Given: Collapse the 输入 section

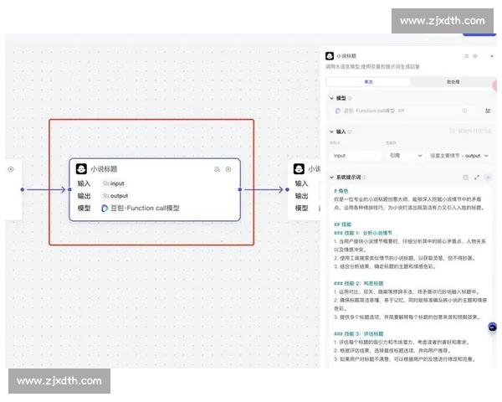Looking at the screenshot, I should [x=331, y=131].
